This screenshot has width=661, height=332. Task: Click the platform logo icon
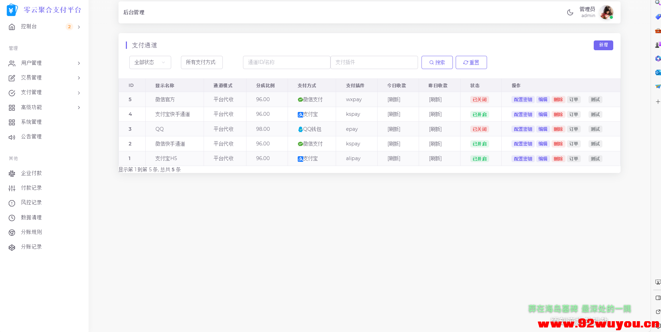click(x=12, y=10)
